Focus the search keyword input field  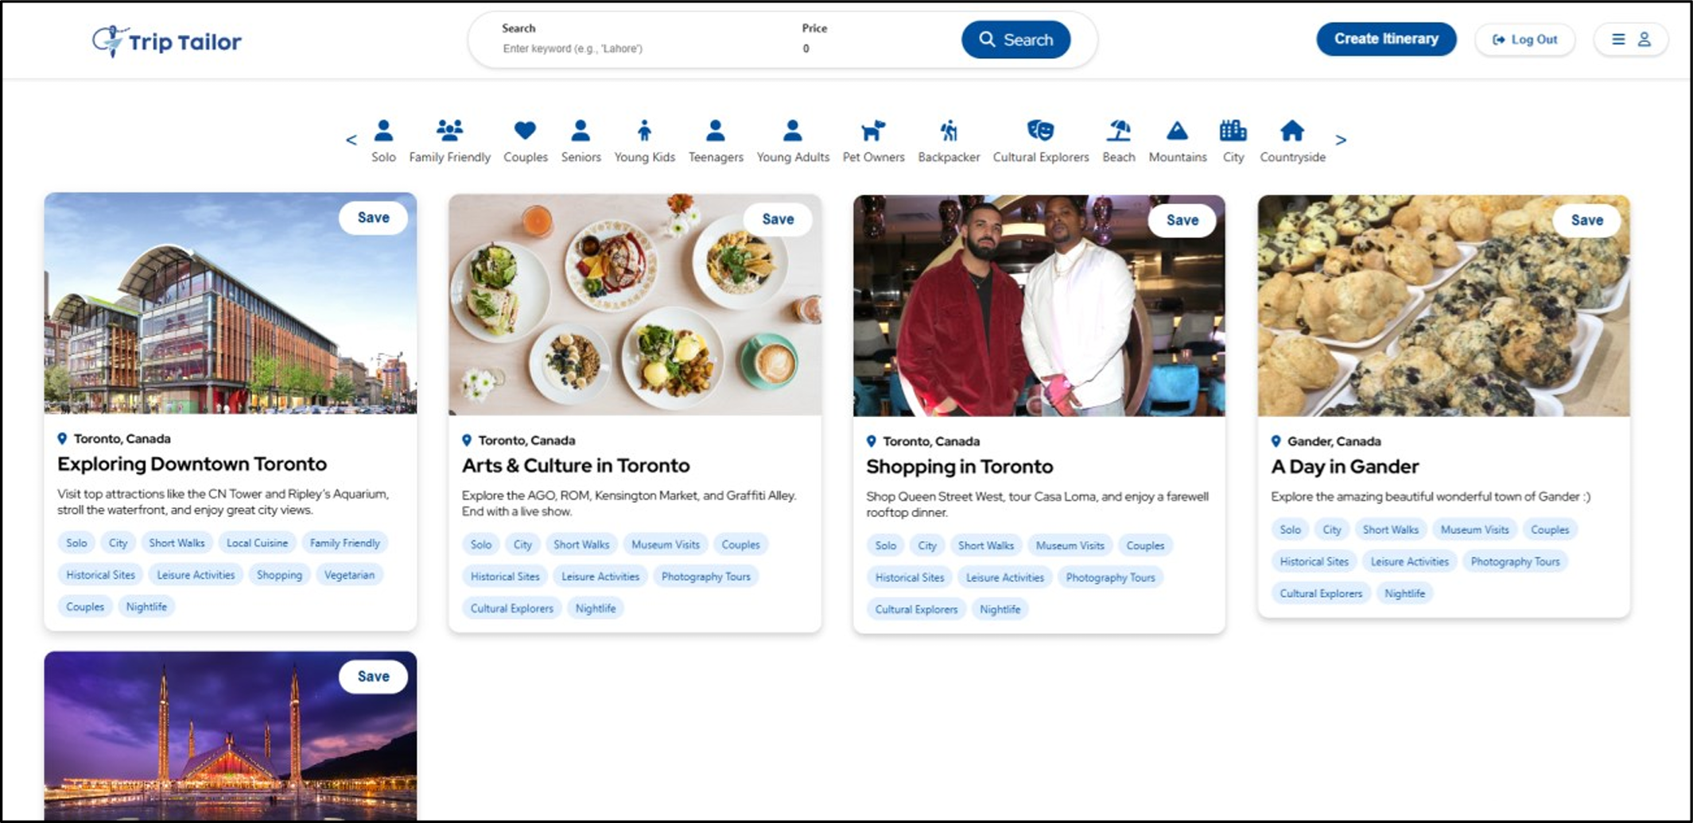[x=636, y=48]
